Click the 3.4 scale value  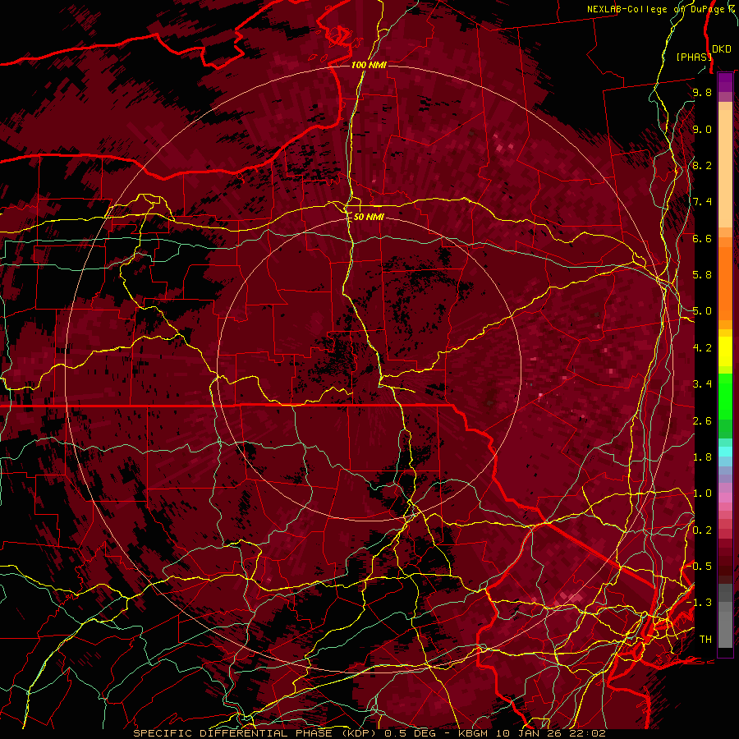702,384
